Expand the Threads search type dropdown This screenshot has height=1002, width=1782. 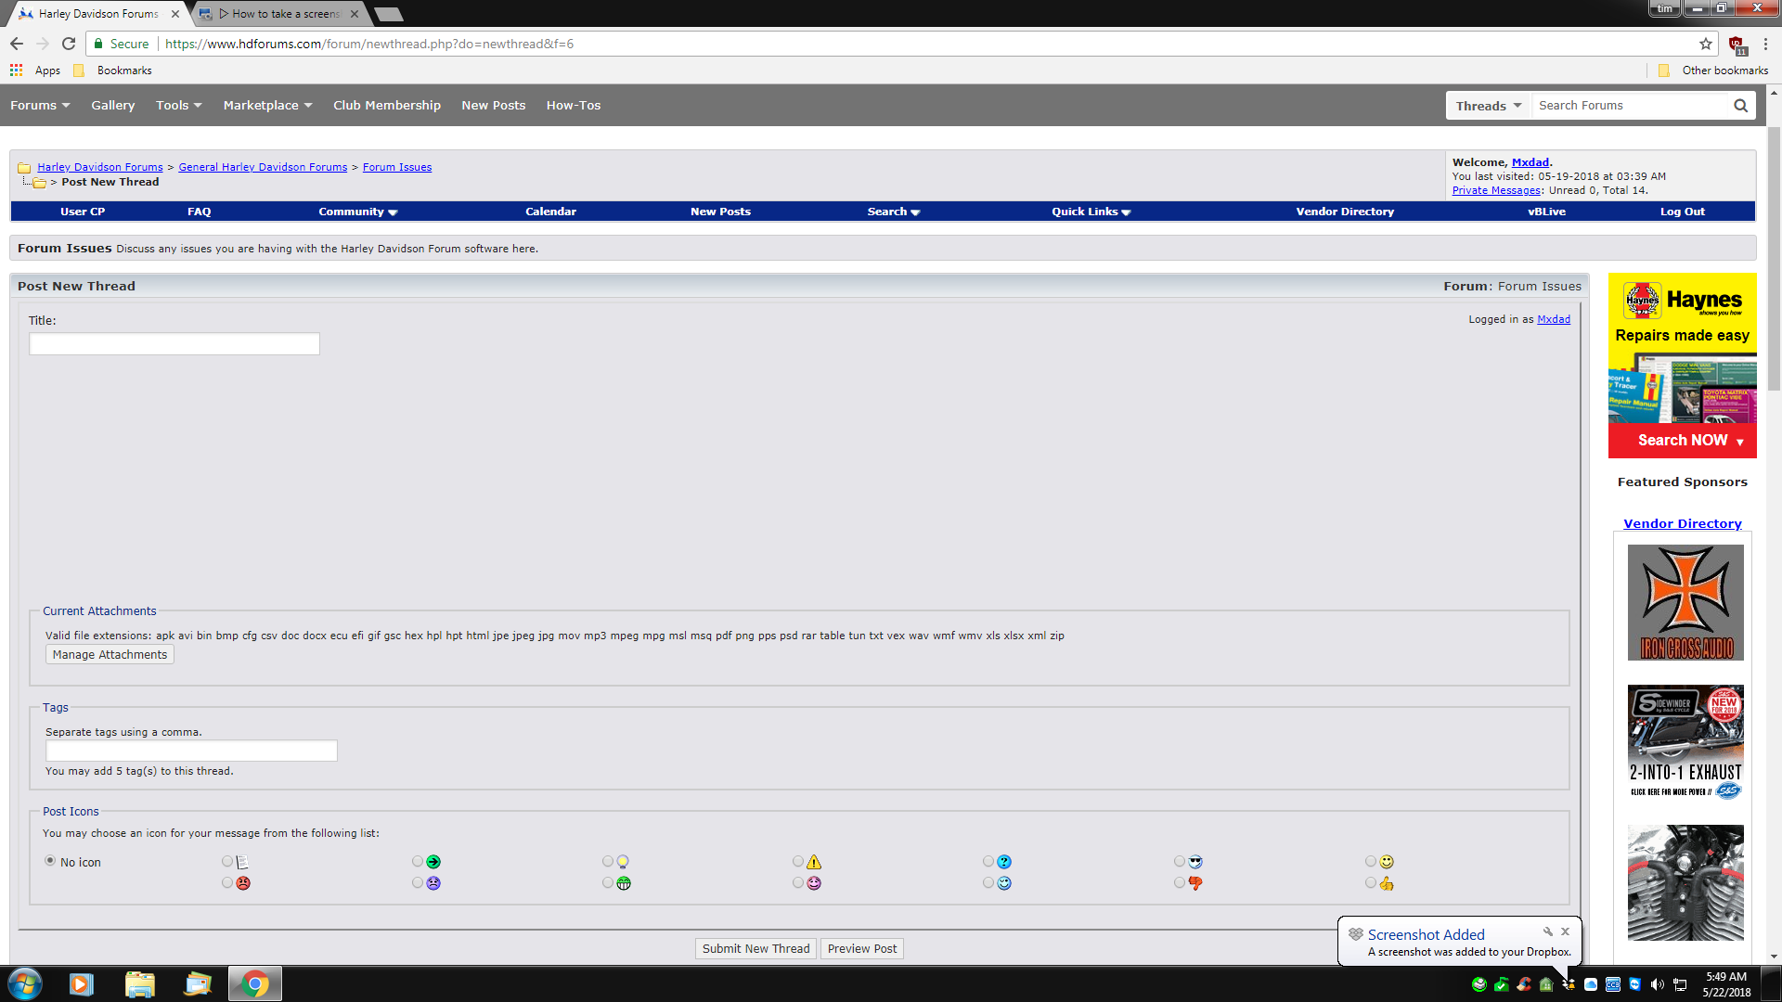1488,106
